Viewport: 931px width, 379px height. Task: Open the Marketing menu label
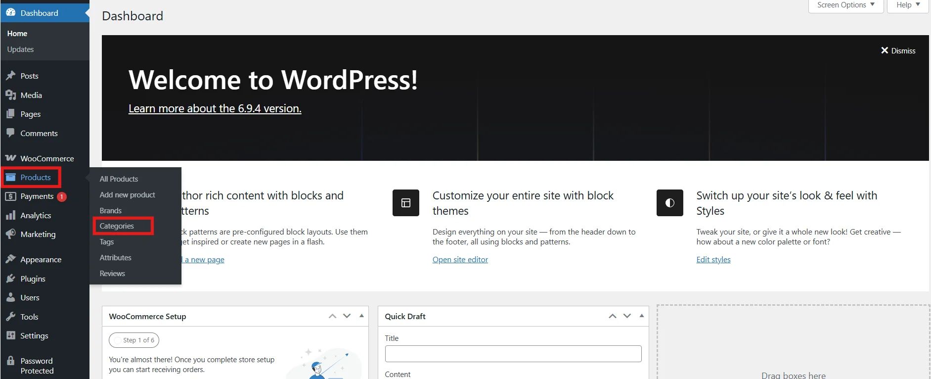(x=38, y=235)
